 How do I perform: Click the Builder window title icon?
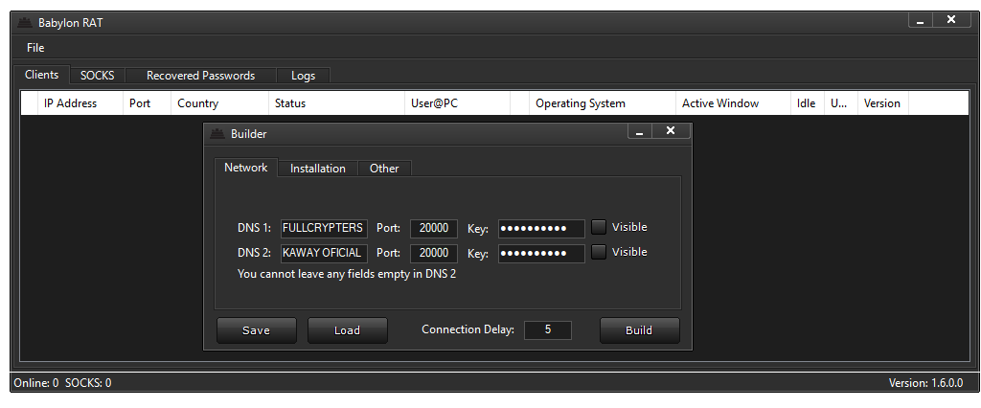(x=217, y=133)
